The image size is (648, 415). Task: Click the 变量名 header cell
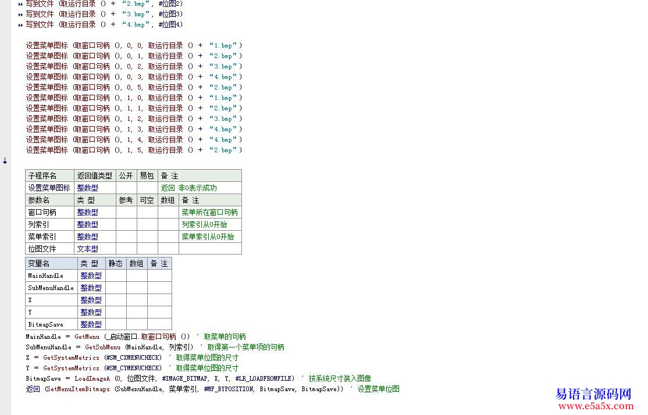click(x=51, y=263)
